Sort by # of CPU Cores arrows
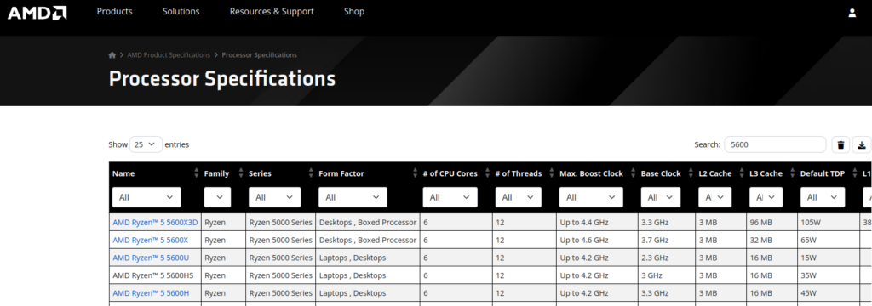Viewport: 872px width, 306px height. click(487, 173)
